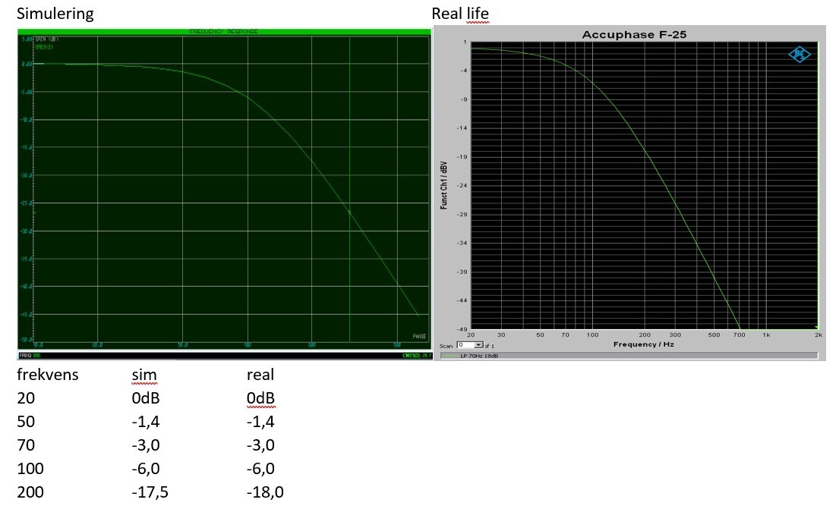Image resolution: width=836 pixels, height=509 pixels.
Task: Click the real value -3,0 in 70 row
Action: [x=260, y=445]
